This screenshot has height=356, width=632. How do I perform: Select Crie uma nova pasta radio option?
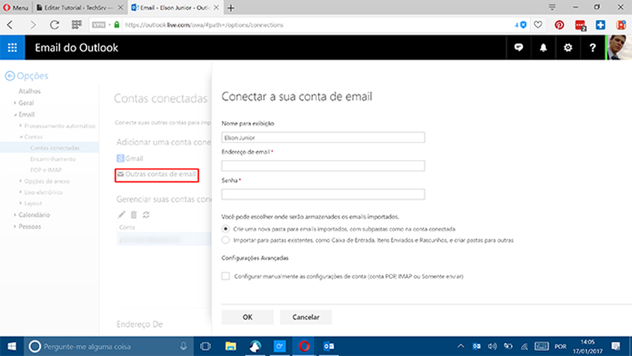click(x=225, y=229)
